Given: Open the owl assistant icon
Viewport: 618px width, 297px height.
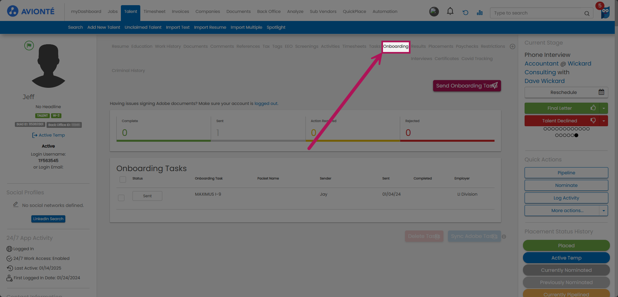Looking at the screenshot, I should [605, 12].
